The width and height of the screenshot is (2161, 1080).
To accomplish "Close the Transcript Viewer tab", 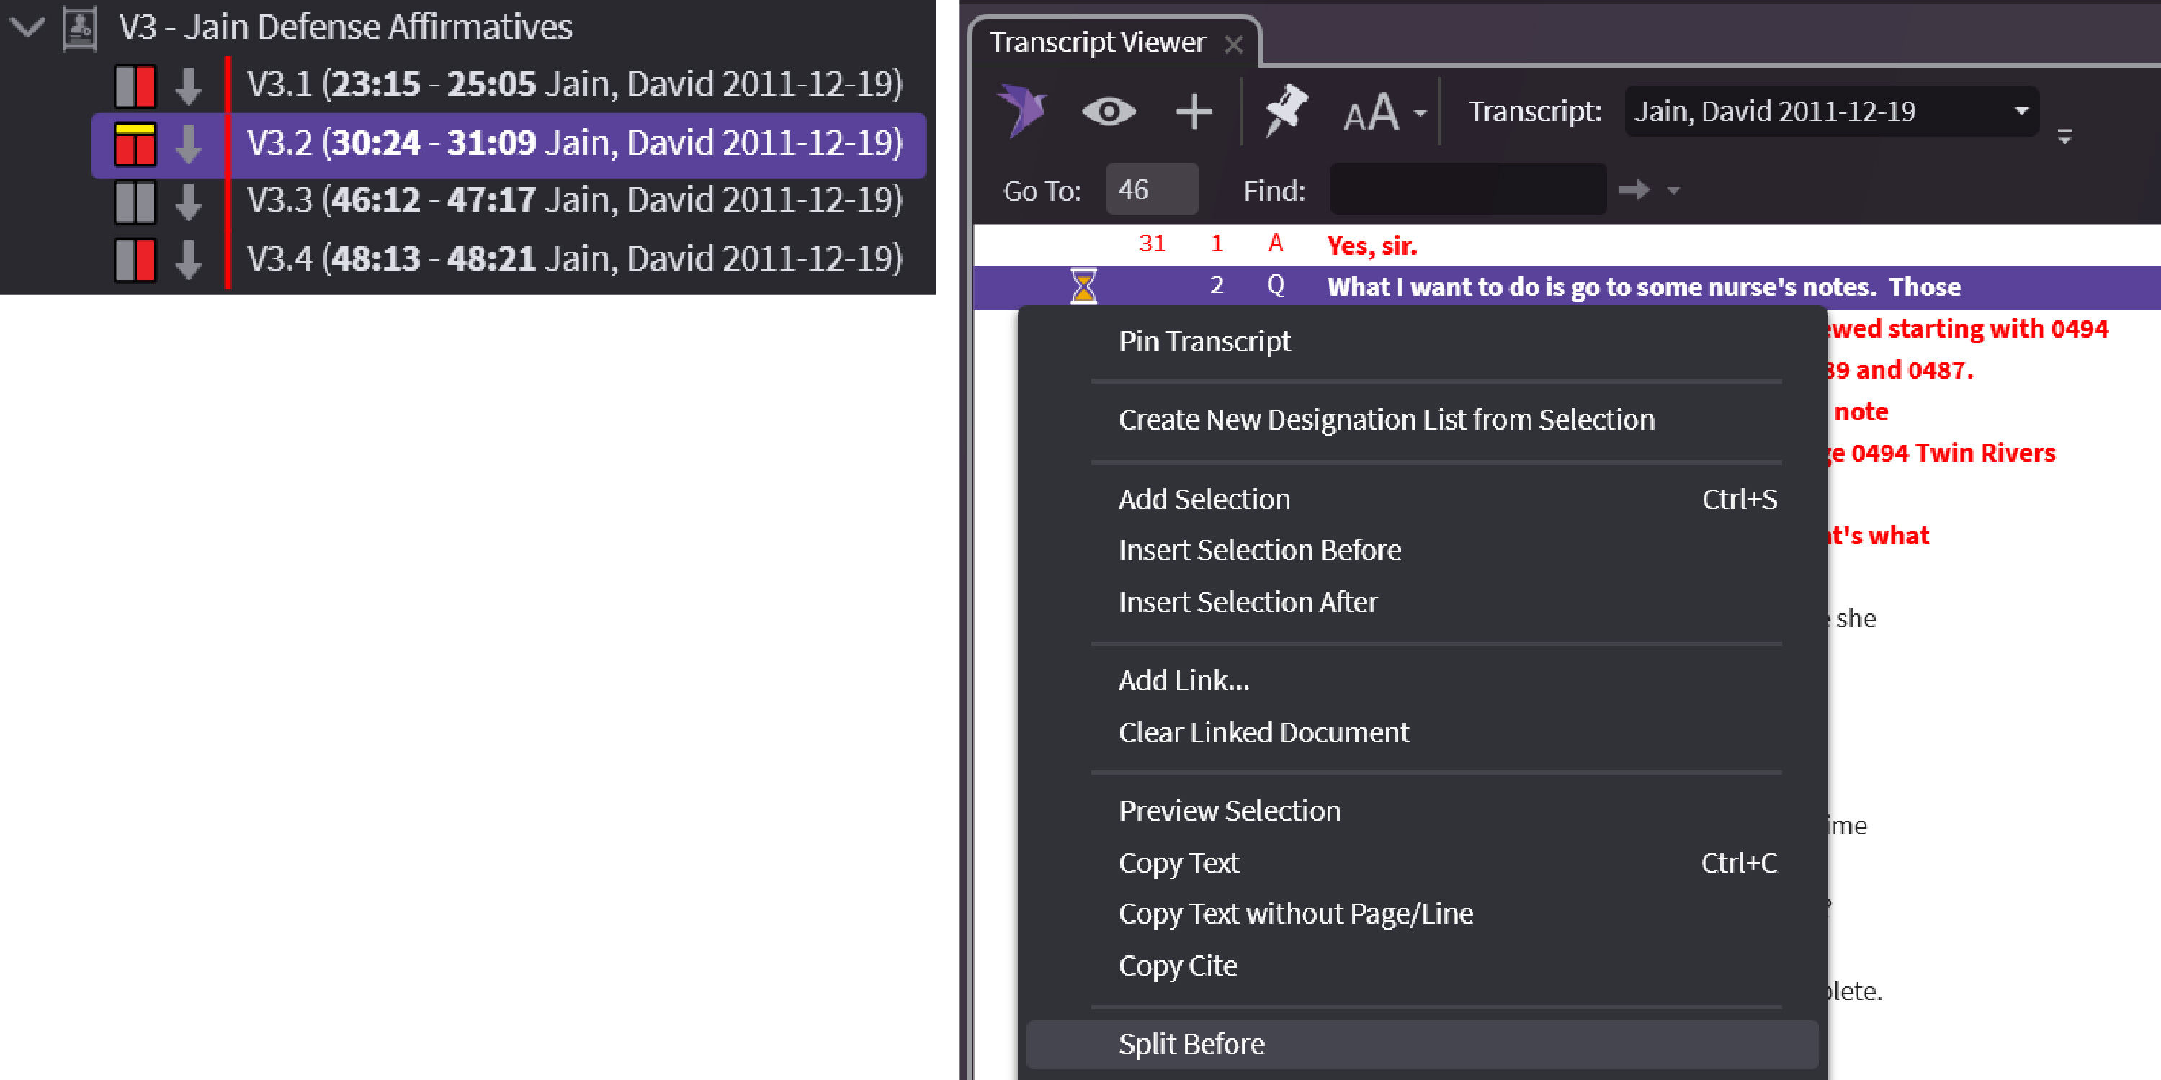I will click(x=1233, y=44).
